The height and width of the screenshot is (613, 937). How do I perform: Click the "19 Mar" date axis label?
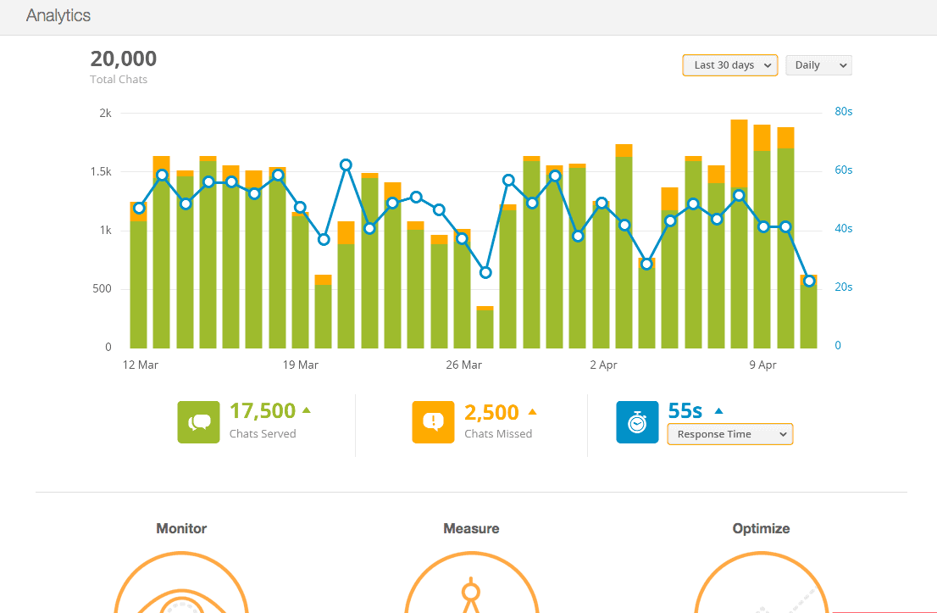click(301, 365)
